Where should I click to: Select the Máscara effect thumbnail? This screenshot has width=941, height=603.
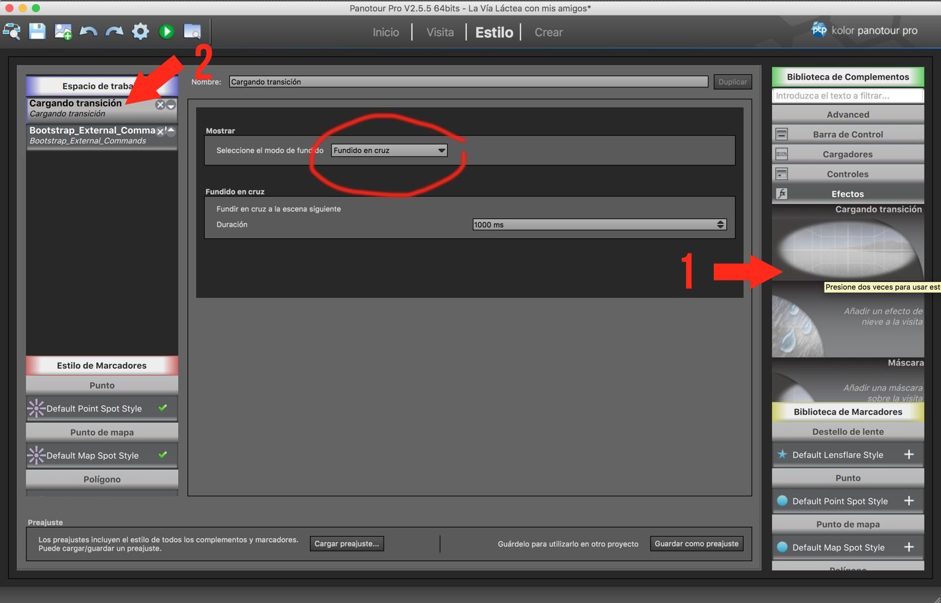click(848, 379)
